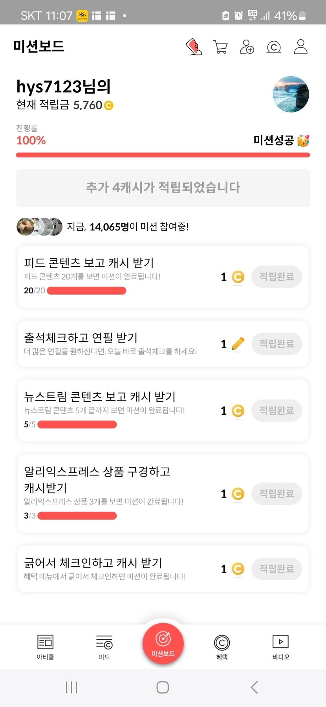Tap the profile photo thumbnail
Screen dimensions: 326x707
(x=291, y=94)
